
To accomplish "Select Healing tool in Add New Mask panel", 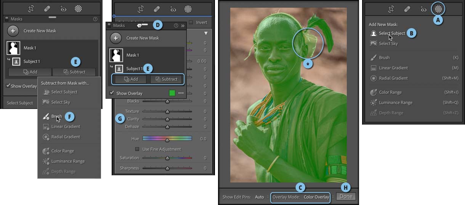I will tap(407, 9).
